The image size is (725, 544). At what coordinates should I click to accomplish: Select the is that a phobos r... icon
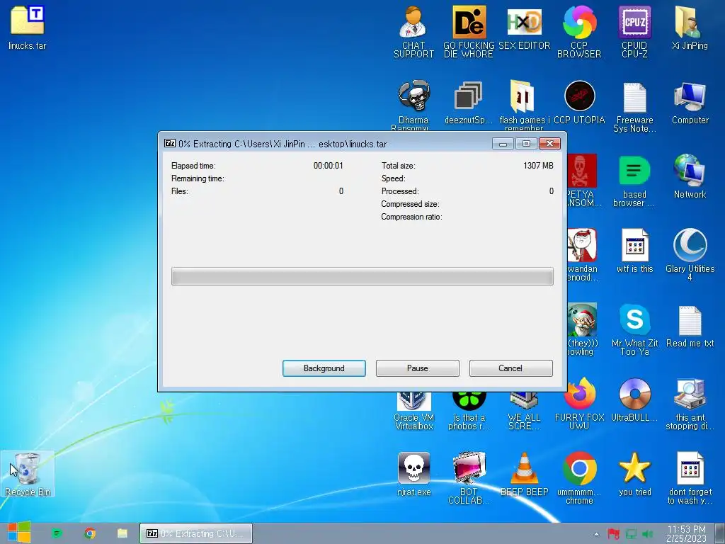pos(469,411)
